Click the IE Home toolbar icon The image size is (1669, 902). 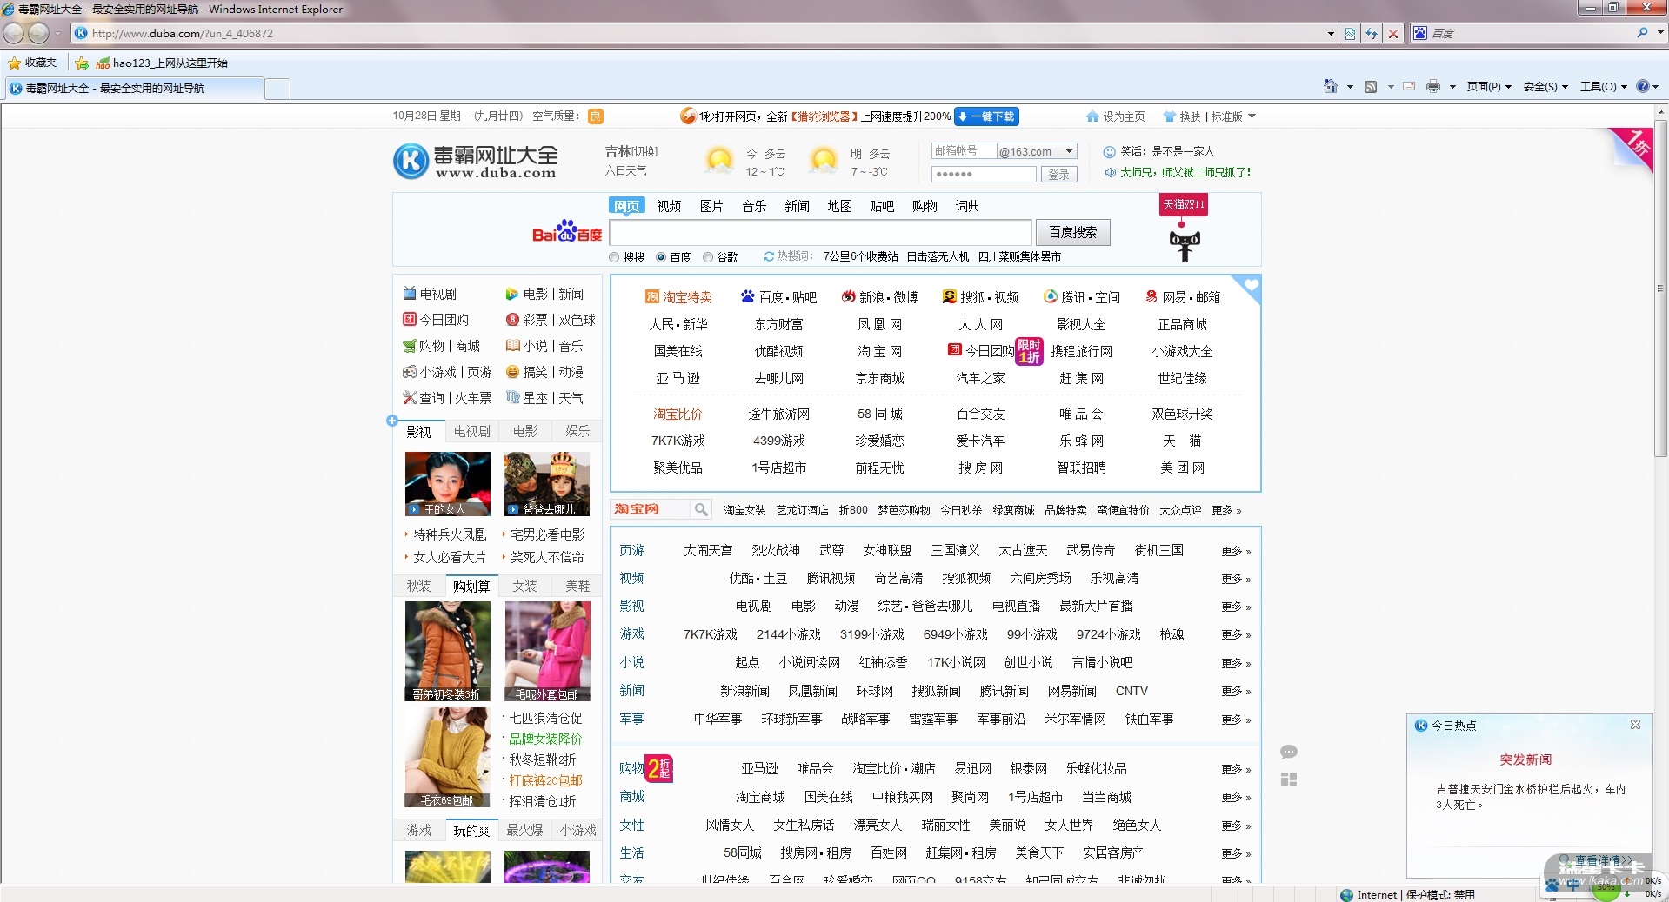click(x=1330, y=86)
